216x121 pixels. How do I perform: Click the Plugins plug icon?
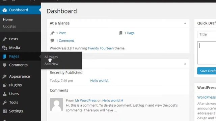[4, 85]
